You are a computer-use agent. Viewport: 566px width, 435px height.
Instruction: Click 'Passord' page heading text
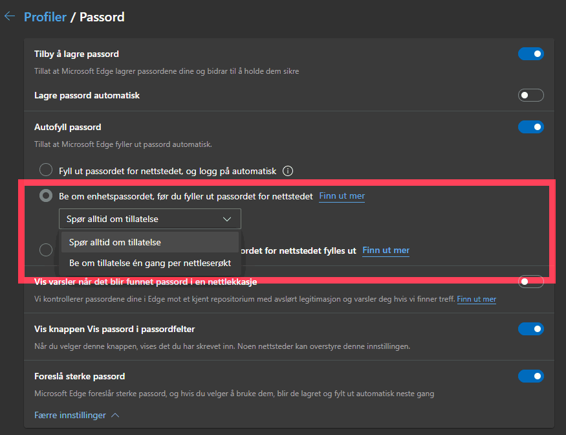pyautogui.click(x=102, y=17)
